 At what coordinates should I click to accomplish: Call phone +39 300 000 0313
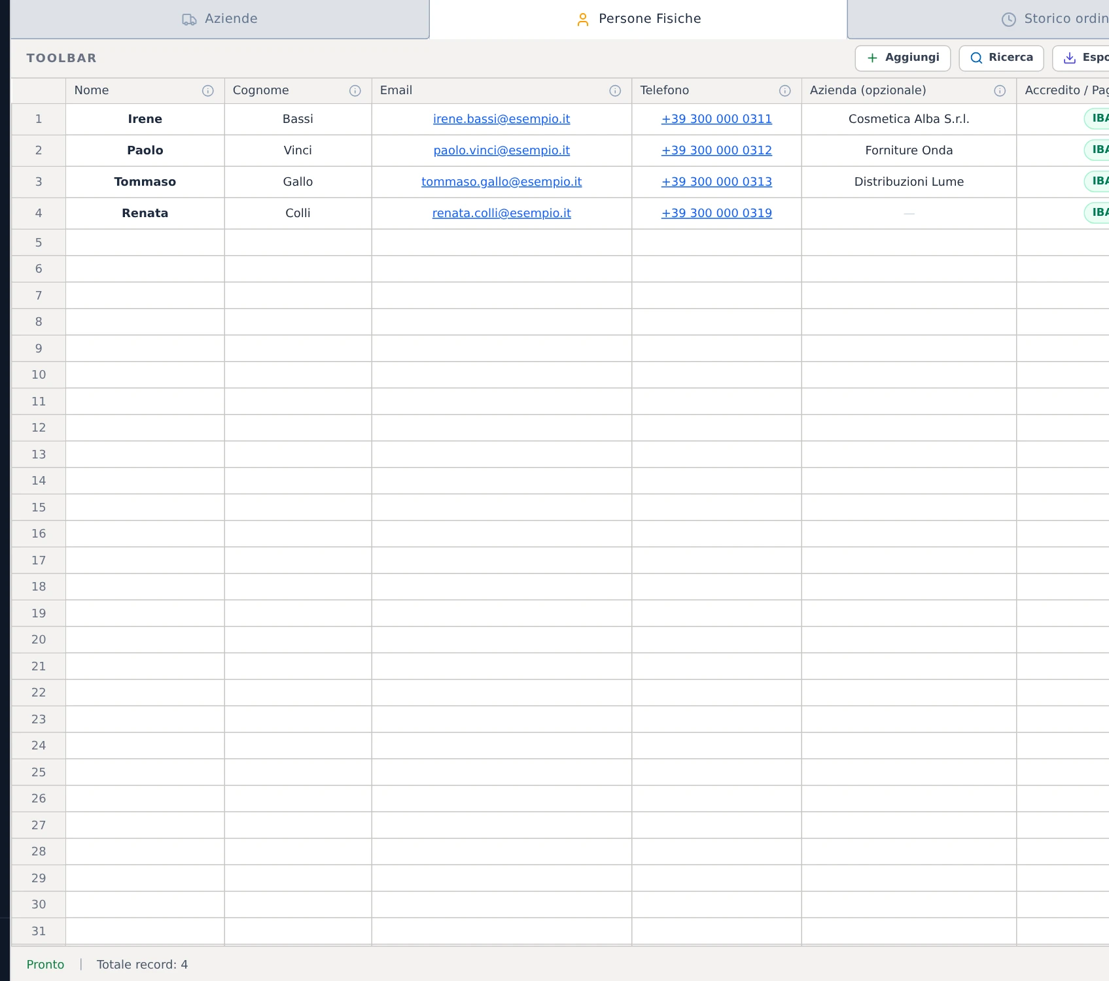coord(716,182)
